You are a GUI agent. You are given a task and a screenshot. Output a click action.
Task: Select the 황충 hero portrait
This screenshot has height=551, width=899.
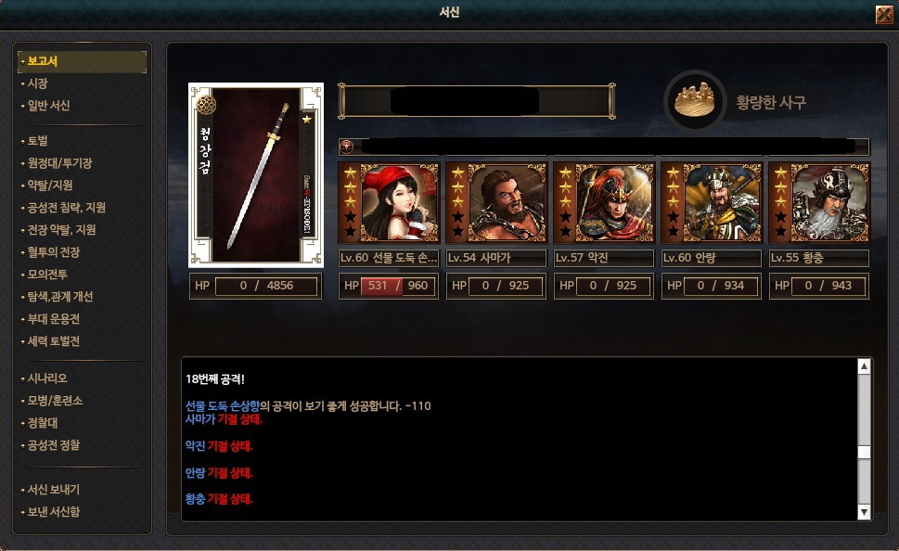(819, 202)
